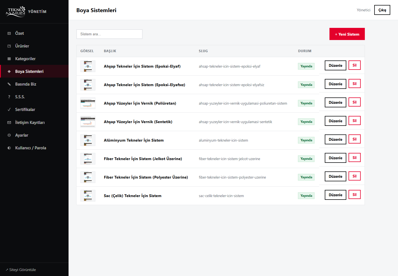Click slug fiber-tekneler-icin-sistem-polyester-uzerine
This screenshot has width=398, height=276.
(x=232, y=177)
